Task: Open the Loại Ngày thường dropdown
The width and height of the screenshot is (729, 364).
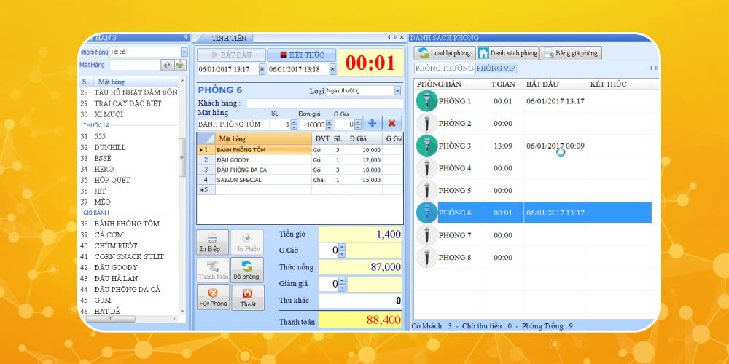Action: tap(397, 91)
